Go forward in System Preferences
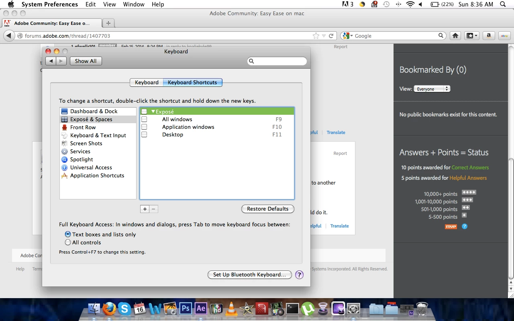This screenshot has height=321, width=514. pyautogui.click(x=61, y=61)
